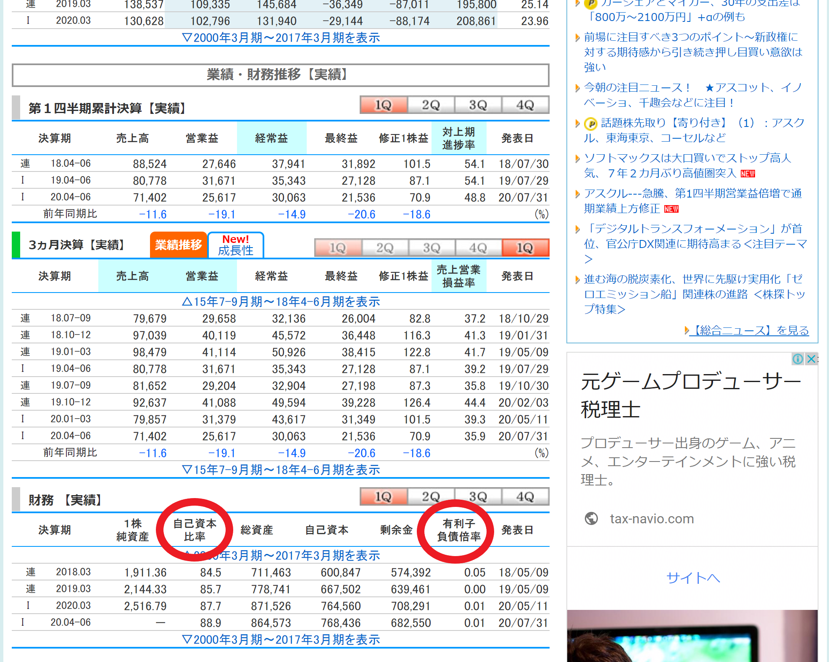Open news アスクル---急騰 article
Viewport: 829px width, 662px height.
point(693,201)
